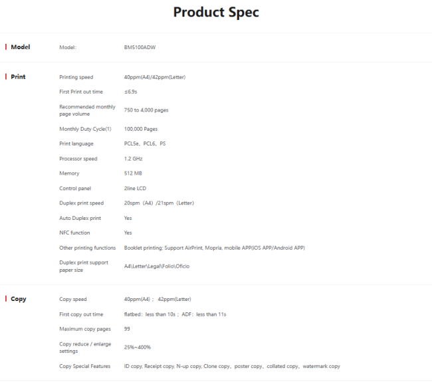Click the NFC function label

[74, 233]
